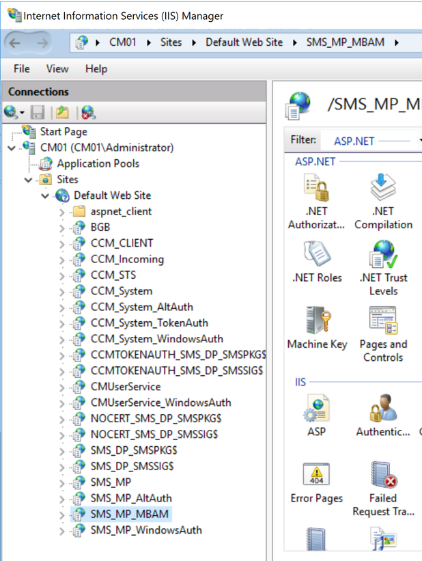Click the Back navigation arrow

pos(14,43)
